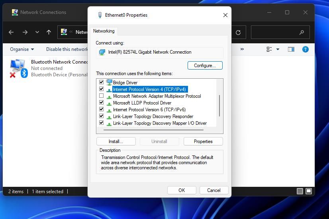This screenshot has width=329, height=219.
Task: Click the Network Connections address bar icon
Action: point(64,32)
